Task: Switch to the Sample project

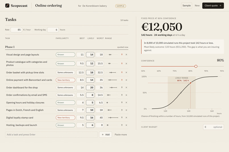Action: (186, 6)
